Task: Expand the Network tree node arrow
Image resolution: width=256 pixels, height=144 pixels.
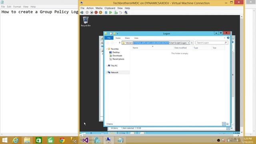Action: click(106, 72)
